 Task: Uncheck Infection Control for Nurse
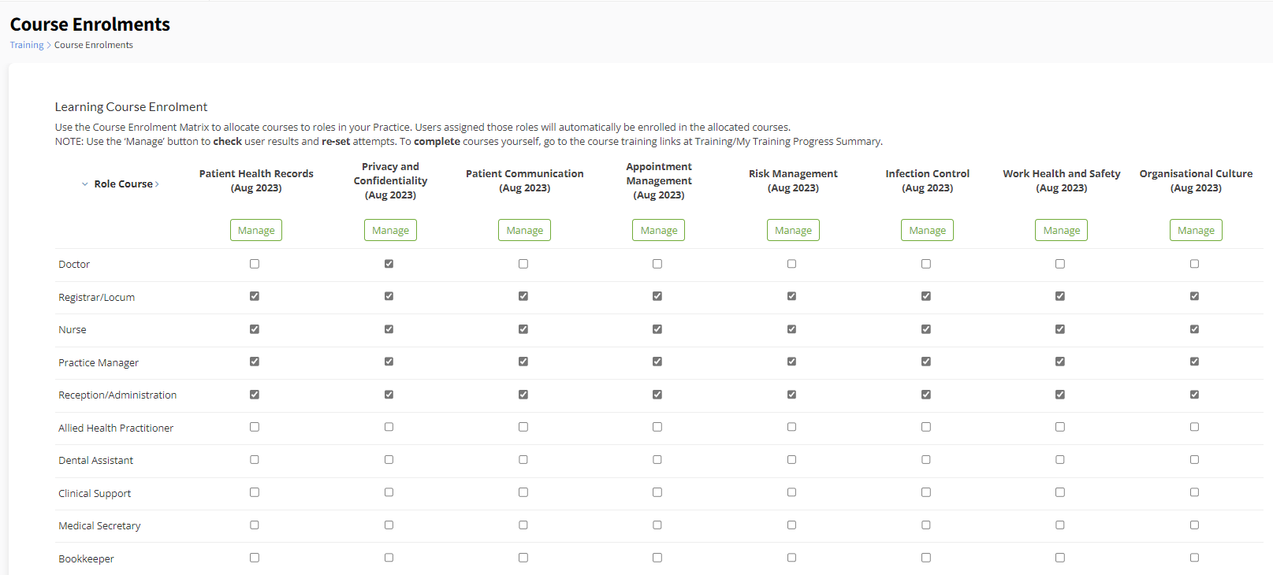click(x=926, y=329)
